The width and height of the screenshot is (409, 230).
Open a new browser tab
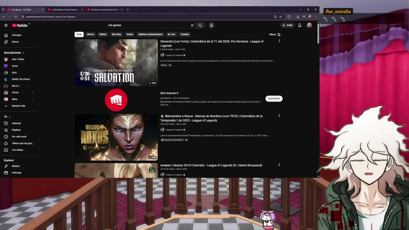coord(127,10)
